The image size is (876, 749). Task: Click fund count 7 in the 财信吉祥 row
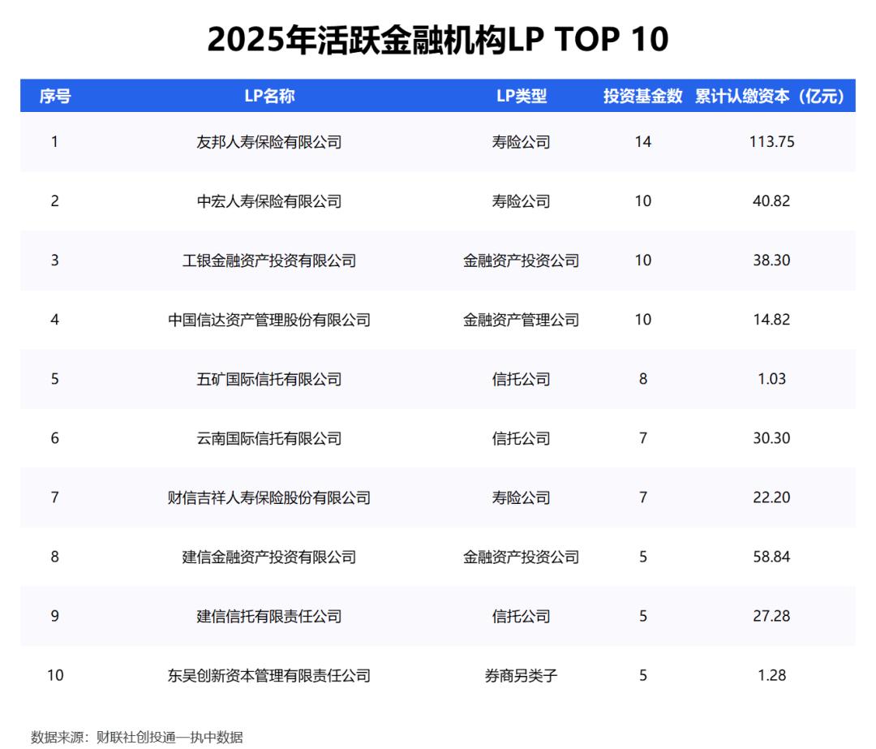pos(643,497)
